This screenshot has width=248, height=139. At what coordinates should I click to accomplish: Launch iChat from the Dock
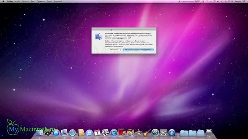(89, 133)
